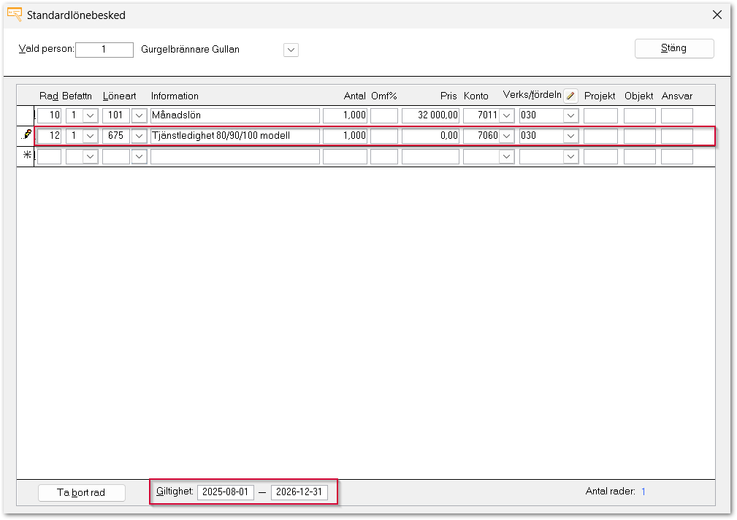Click Giltighet end date 2026-12-31

click(x=299, y=492)
